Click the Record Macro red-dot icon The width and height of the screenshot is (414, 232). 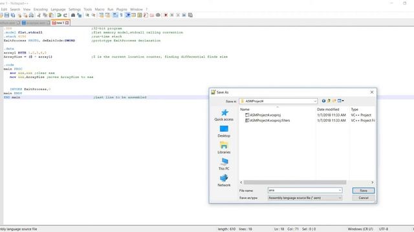click(x=166, y=15)
